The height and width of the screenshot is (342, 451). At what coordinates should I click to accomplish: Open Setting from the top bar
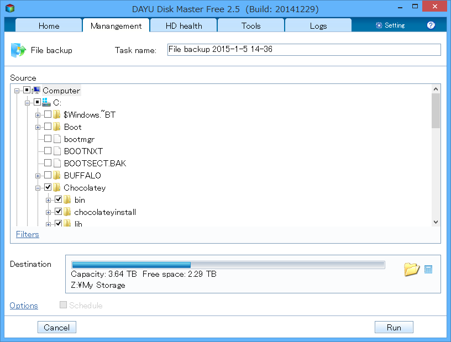tap(390, 25)
